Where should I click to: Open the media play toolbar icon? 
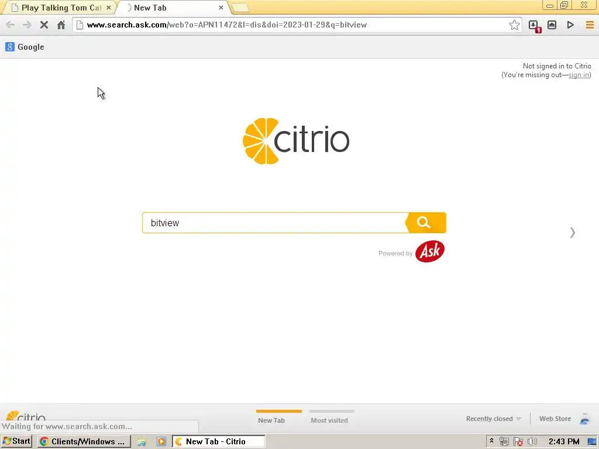coord(570,25)
